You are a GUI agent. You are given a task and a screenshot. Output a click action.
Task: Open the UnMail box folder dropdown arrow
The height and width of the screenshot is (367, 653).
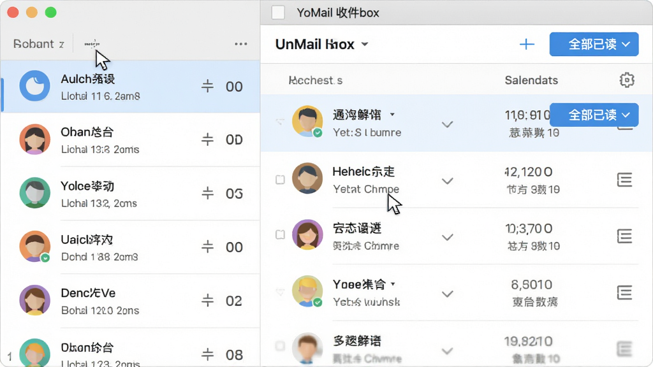click(365, 44)
